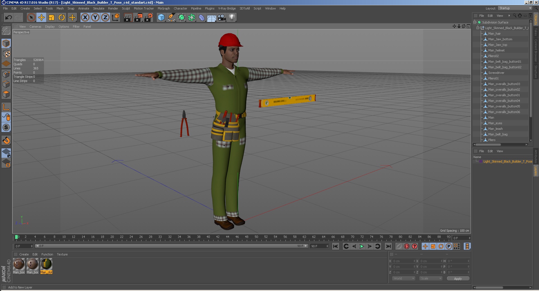This screenshot has height=291, width=539.
Task: Toggle Y axis lock
Action: tap(95, 18)
